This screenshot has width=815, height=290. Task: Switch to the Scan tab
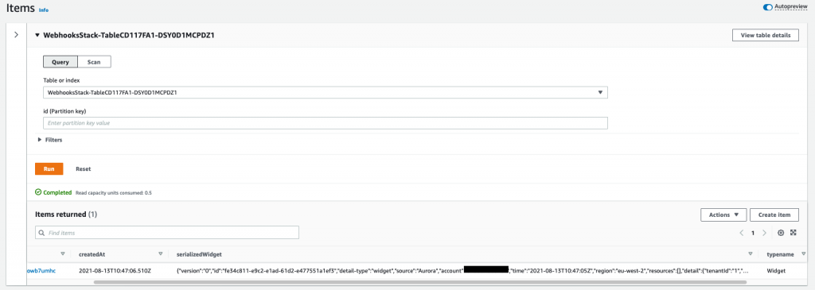[94, 62]
